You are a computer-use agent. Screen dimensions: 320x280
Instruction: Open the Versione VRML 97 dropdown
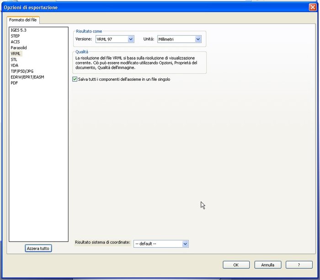[x=115, y=39]
